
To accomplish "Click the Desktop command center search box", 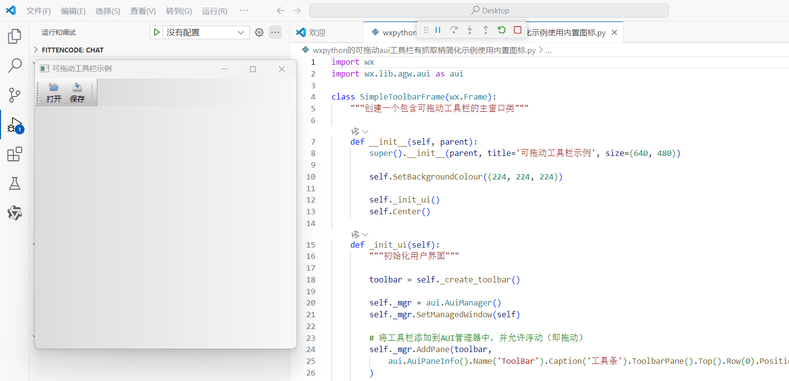I will 489,11.
